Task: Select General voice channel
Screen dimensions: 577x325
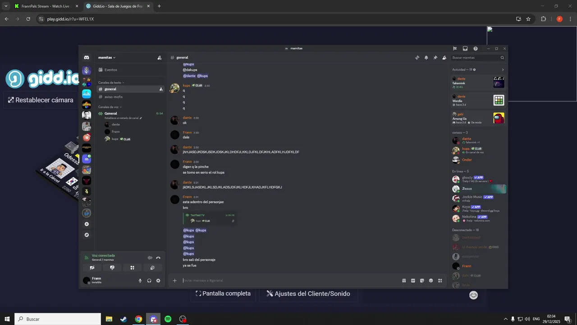Action: click(130, 113)
